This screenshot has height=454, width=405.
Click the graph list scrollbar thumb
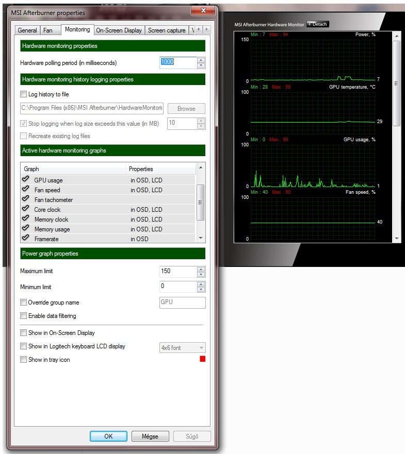coord(200,203)
